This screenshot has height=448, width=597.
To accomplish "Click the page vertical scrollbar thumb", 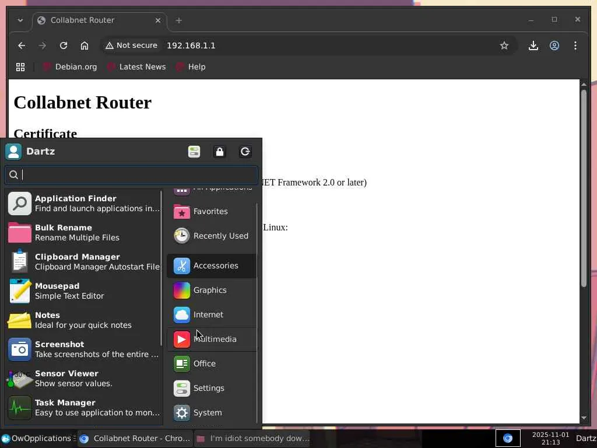I will click(x=584, y=188).
